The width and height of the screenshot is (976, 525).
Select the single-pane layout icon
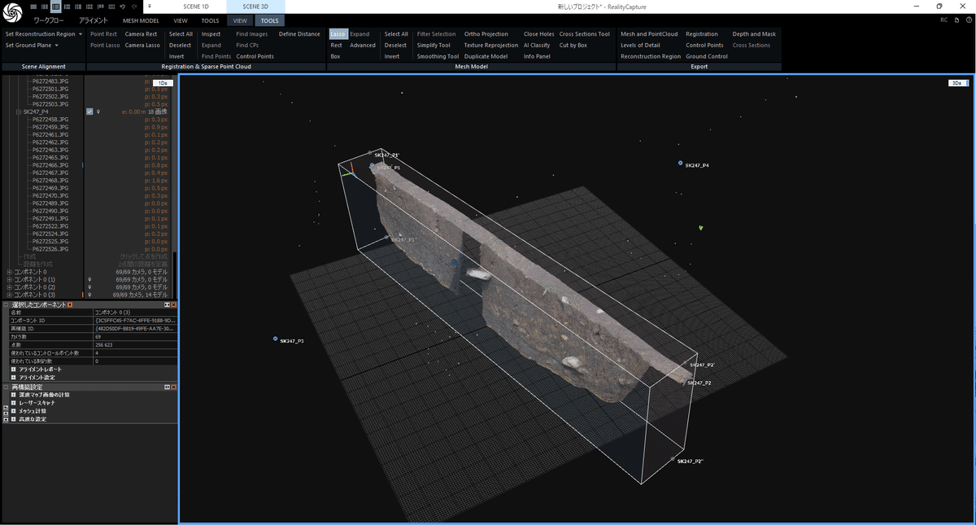point(33,6)
